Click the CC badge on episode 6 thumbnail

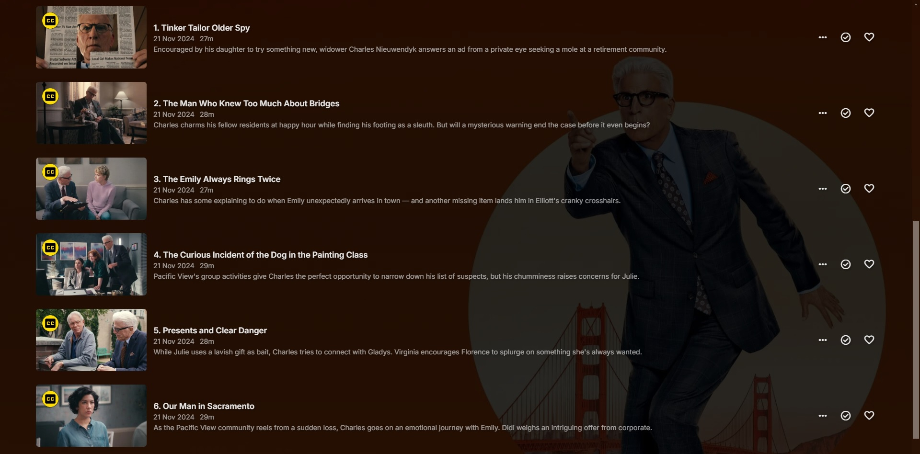pos(50,399)
